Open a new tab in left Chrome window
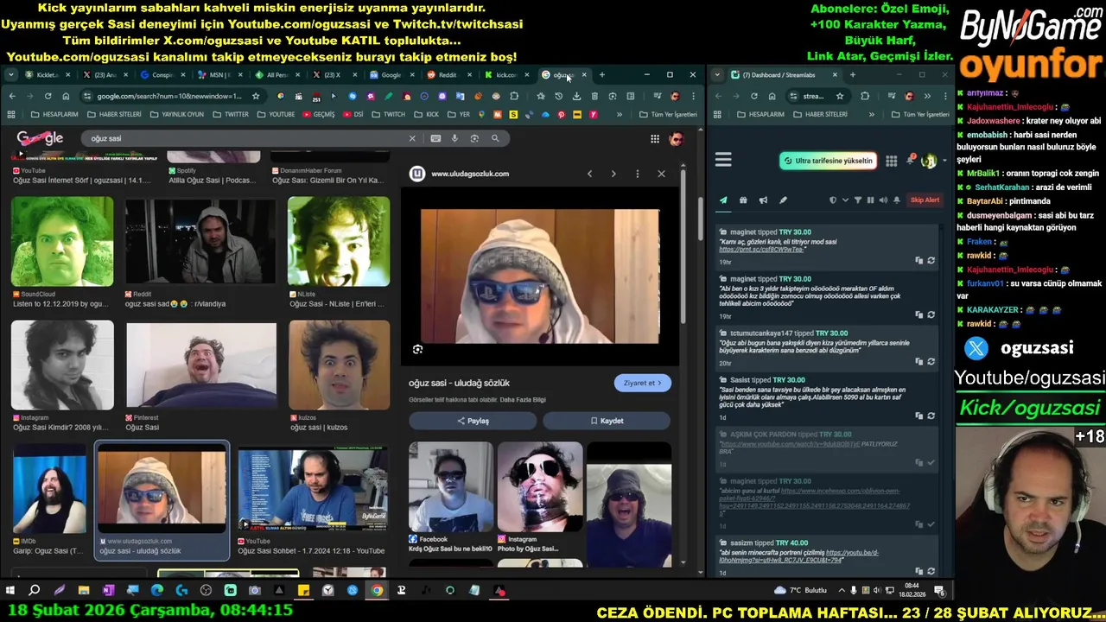1106x622 pixels. 602,75
